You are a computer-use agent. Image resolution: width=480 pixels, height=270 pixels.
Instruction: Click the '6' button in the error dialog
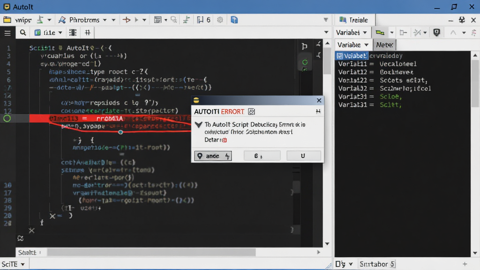coord(262,156)
